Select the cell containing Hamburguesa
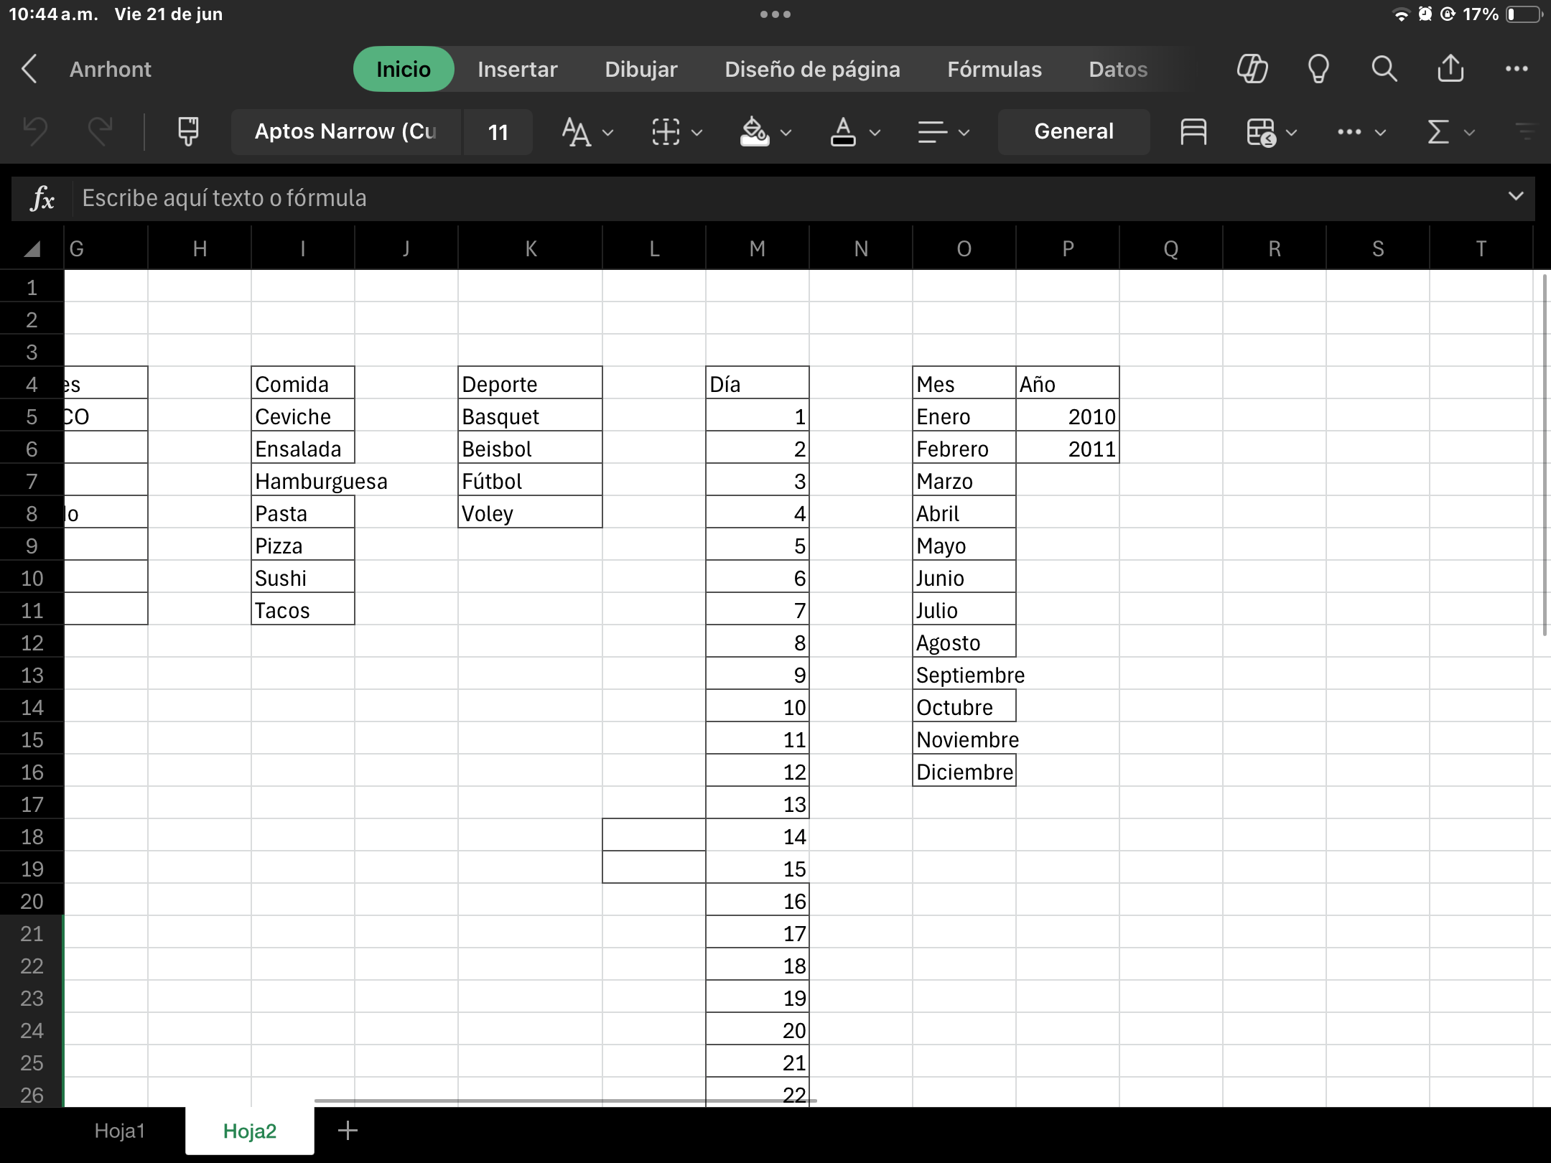1551x1163 pixels. point(303,481)
